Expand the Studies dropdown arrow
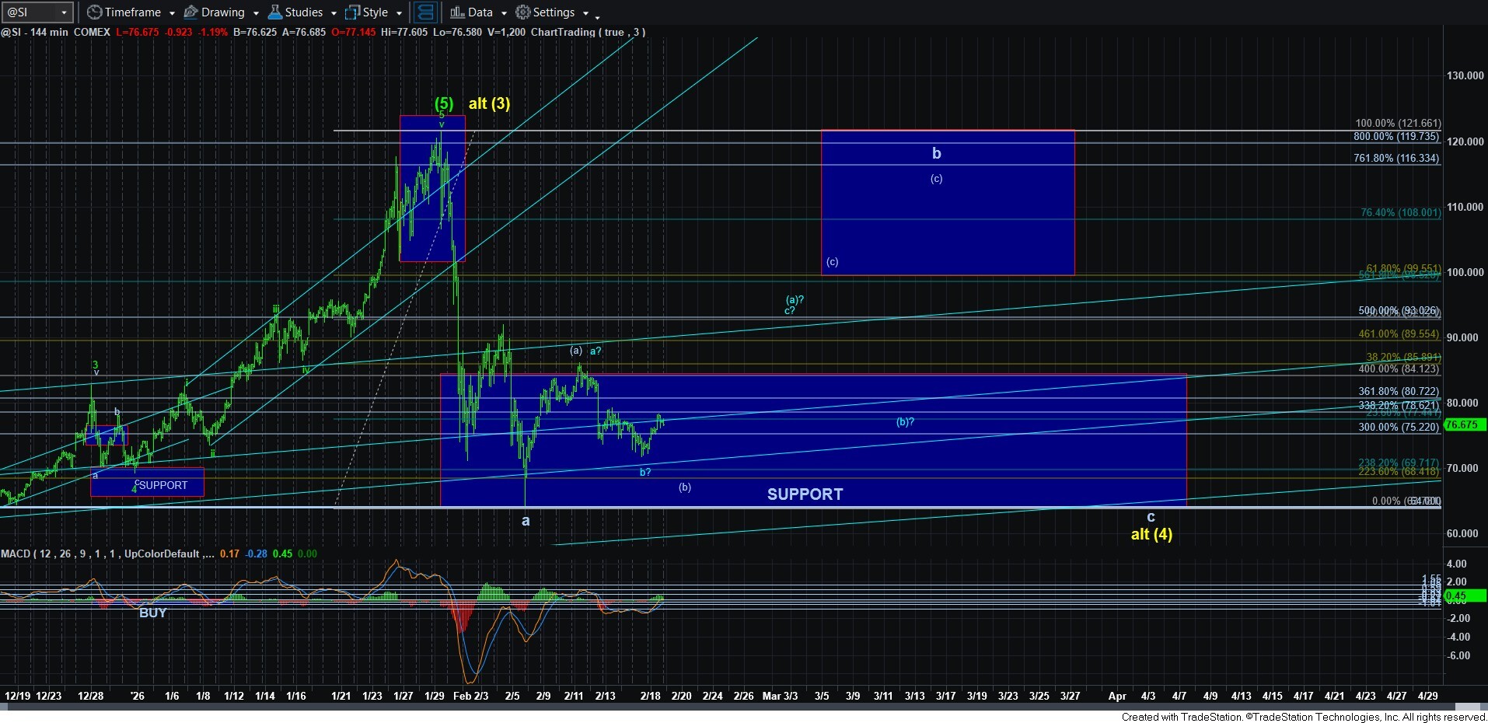1488x723 pixels. tap(334, 13)
